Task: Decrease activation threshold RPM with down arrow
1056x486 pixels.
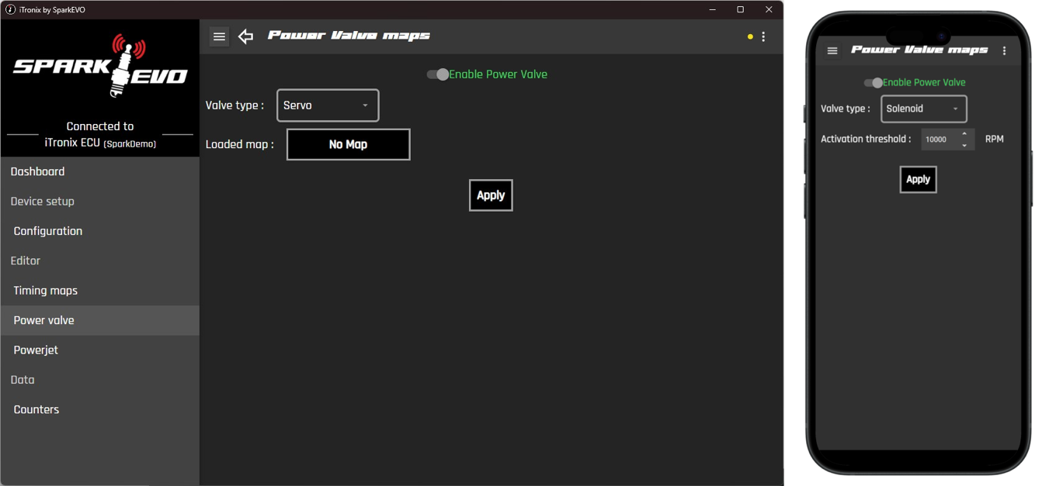Action: pyautogui.click(x=964, y=145)
